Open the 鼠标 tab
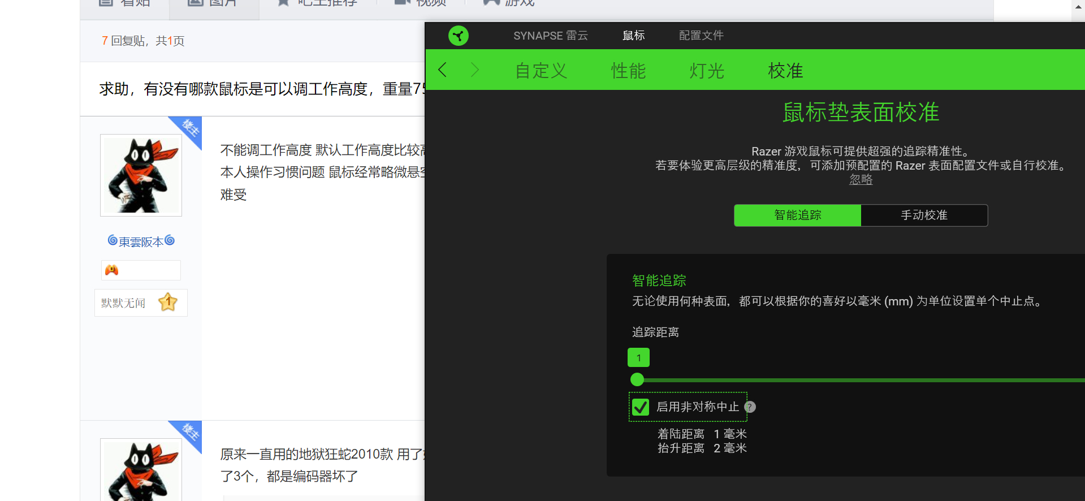The image size is (1085, 501). (x=633, y=36)
